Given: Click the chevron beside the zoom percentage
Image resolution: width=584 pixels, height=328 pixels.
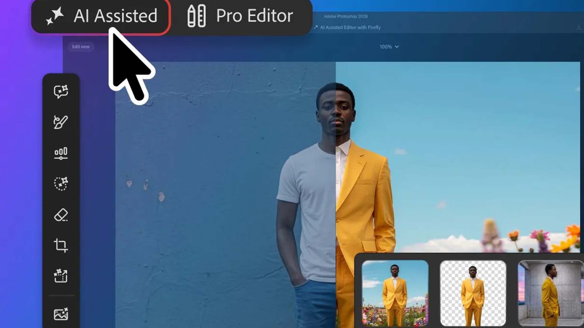Looking at the screenshot, I should tap(397, 47).
